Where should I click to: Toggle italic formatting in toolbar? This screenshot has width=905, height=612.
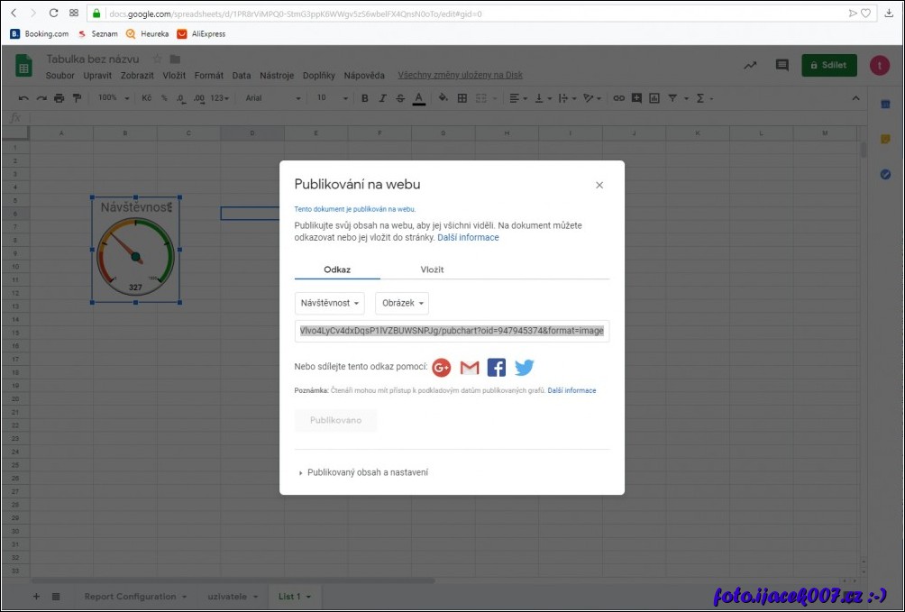pos(382,98)
